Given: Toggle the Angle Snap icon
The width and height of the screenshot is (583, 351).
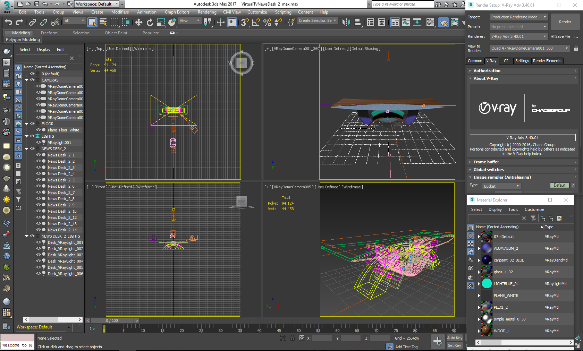Looking at the screenshot, I should (x=256, y=23).
